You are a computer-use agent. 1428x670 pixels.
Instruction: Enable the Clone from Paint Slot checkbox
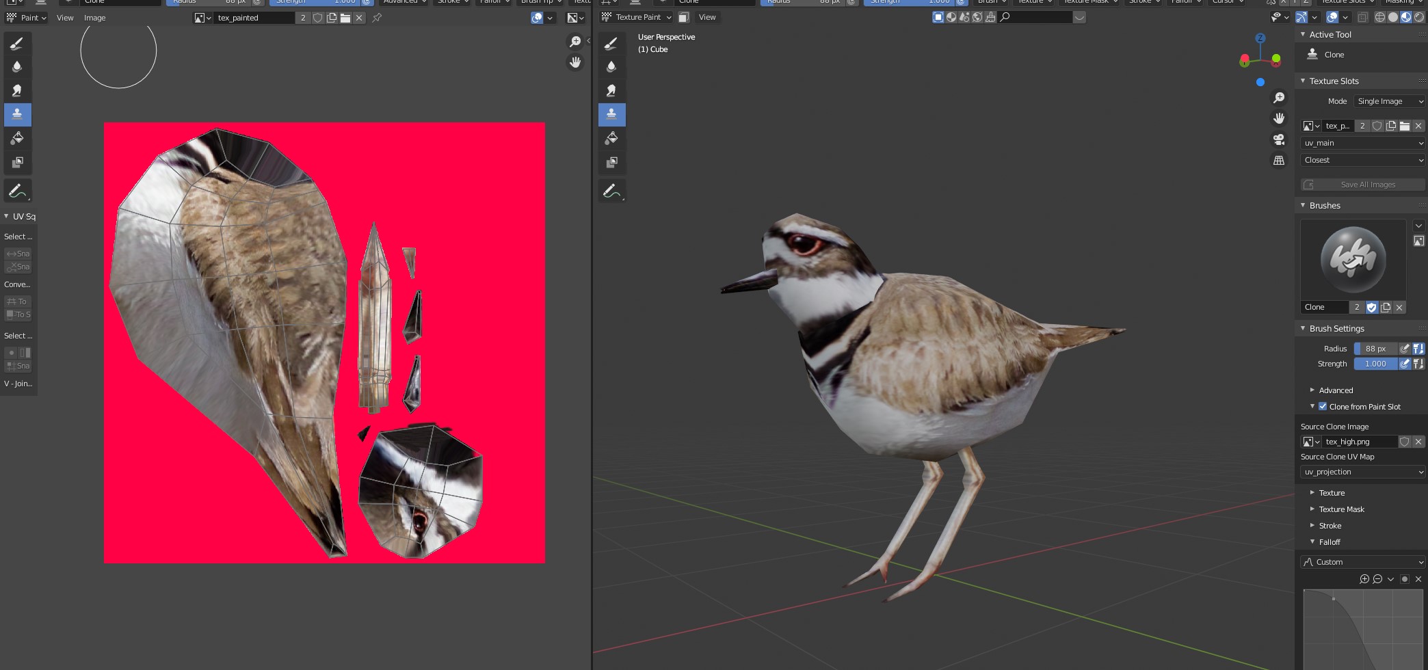pos(1323,406)
